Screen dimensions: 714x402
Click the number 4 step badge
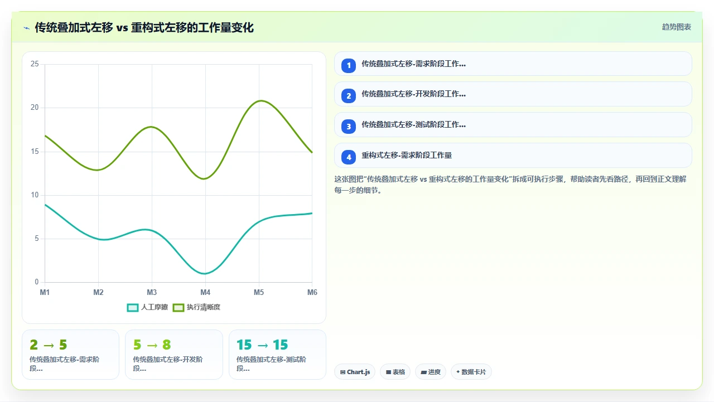point(349,157)
